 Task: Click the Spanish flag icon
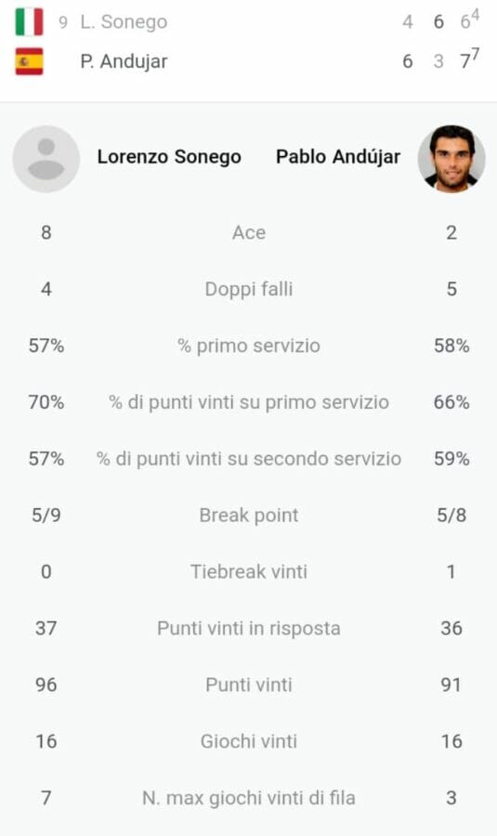click(29, 61)
